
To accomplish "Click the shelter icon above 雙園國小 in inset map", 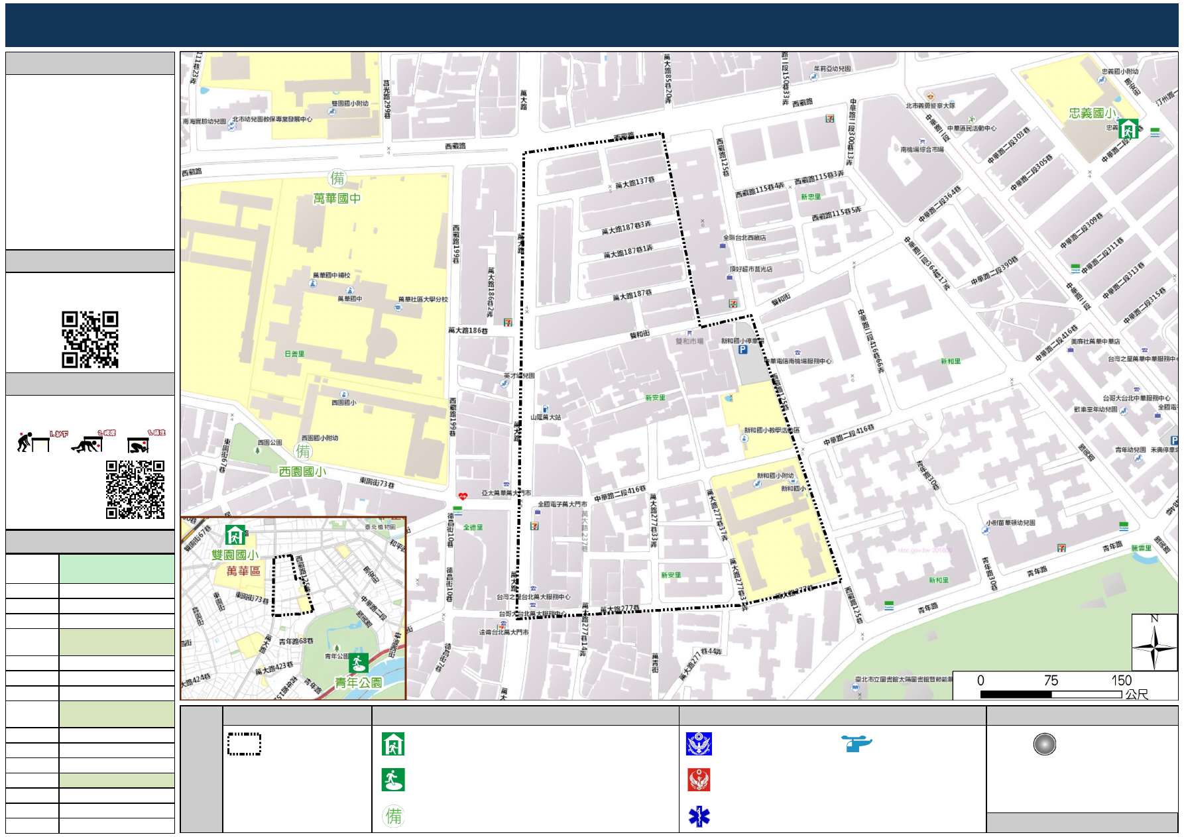I will tap(235, 534).
